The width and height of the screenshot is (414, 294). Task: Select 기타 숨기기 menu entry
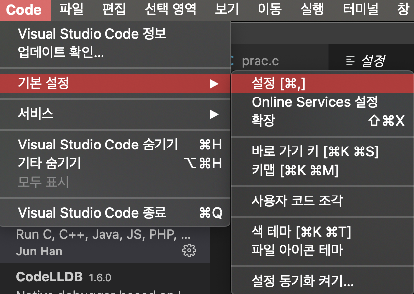pos(115,163)
